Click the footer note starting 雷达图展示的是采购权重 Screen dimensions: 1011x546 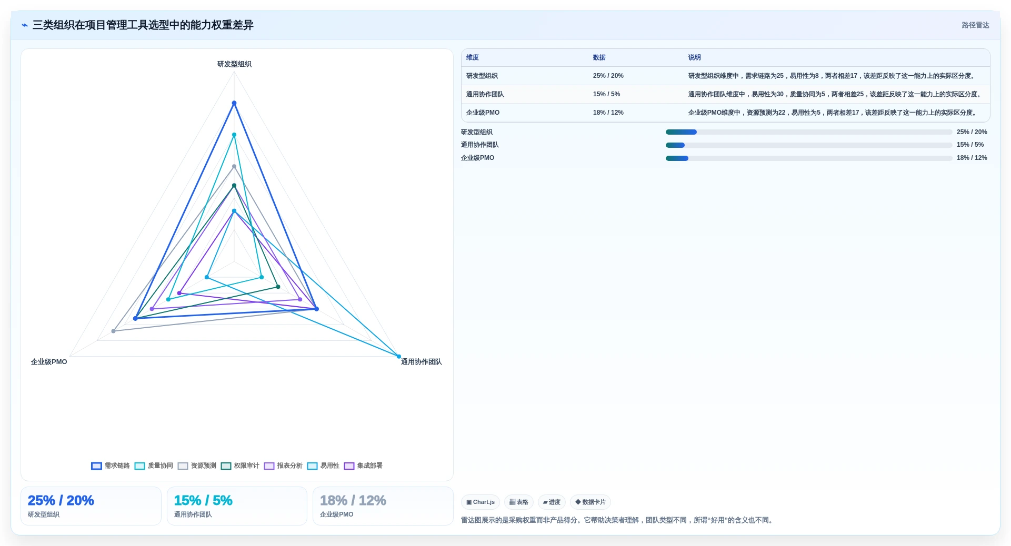(618, 521)
